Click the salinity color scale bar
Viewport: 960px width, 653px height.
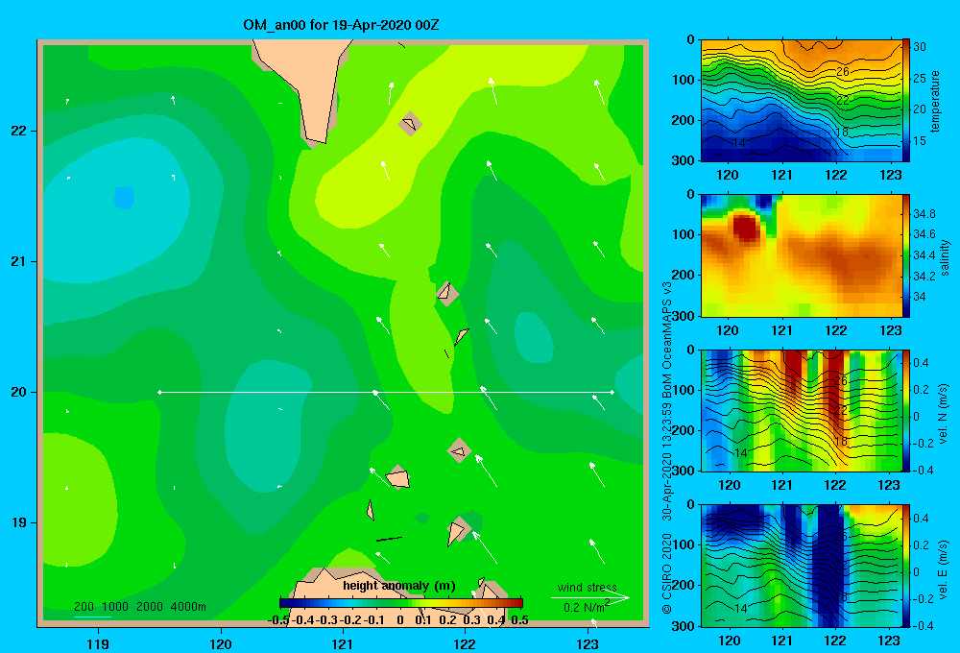[906, 255]
